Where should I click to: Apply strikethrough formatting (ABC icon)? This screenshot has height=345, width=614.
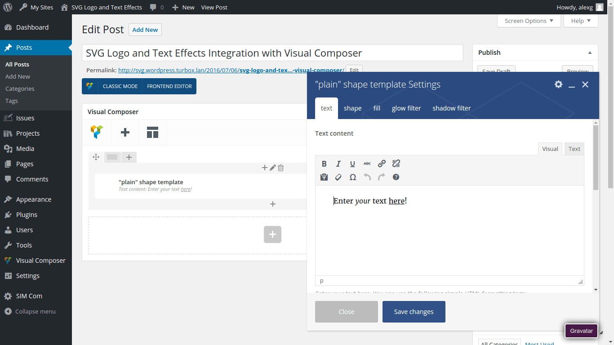367,164
